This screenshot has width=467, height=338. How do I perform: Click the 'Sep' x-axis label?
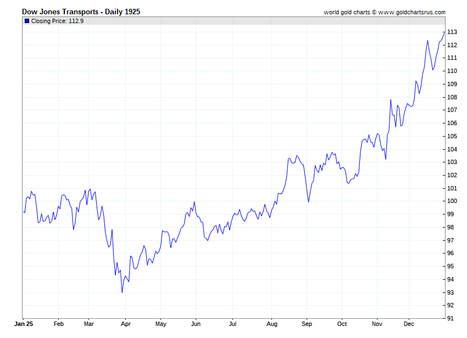click(x=307, y=324)
